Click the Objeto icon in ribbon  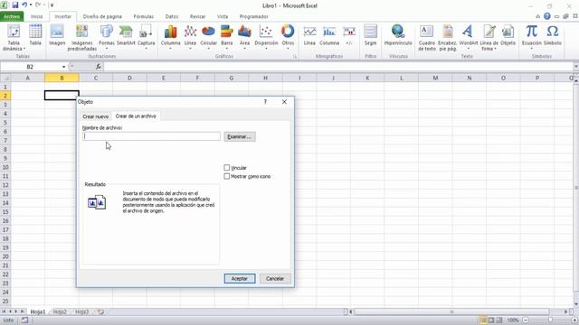click(x=508, y=35)
